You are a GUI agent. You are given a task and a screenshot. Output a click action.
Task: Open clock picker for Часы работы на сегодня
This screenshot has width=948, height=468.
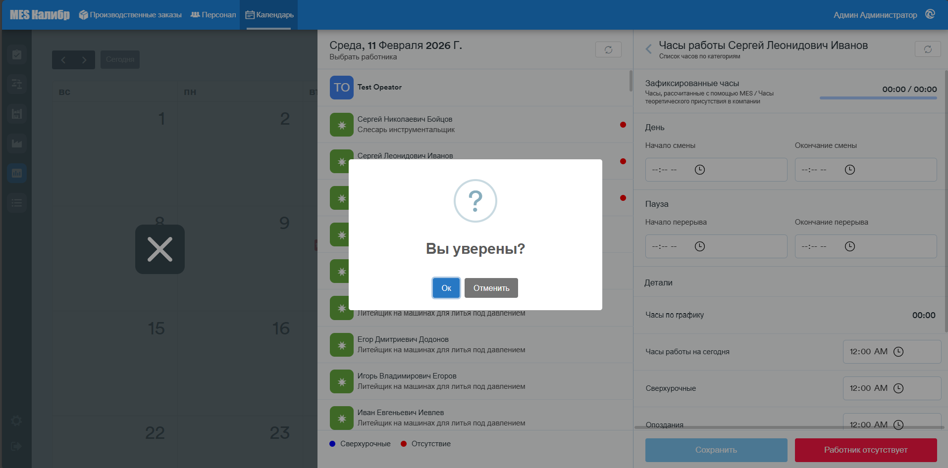[898, 352]
